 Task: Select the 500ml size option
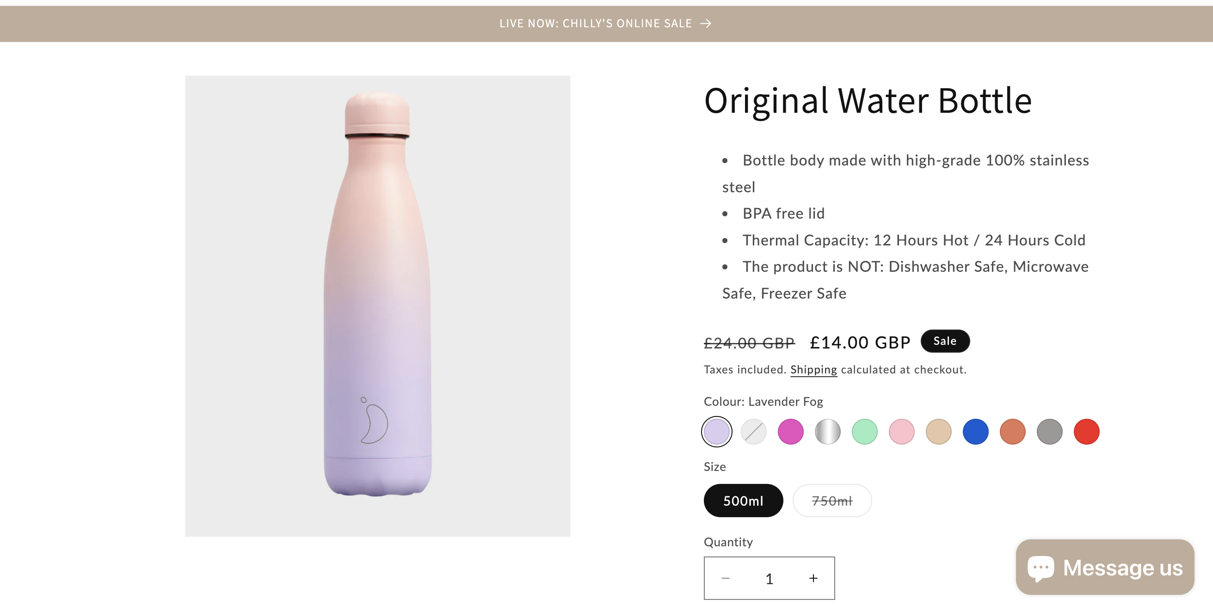pyautogui.click(x=743, y=501)
